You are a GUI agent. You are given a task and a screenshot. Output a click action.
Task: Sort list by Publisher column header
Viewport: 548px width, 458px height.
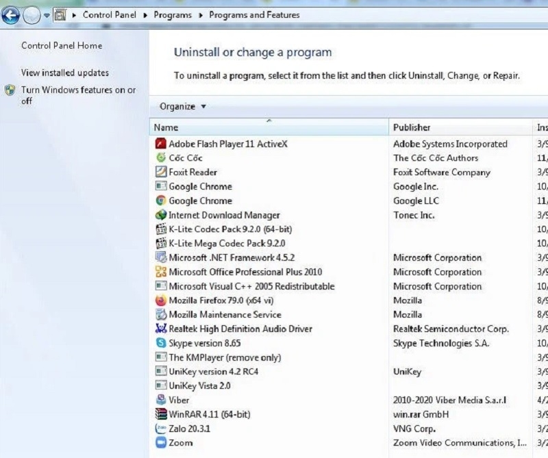459,127
